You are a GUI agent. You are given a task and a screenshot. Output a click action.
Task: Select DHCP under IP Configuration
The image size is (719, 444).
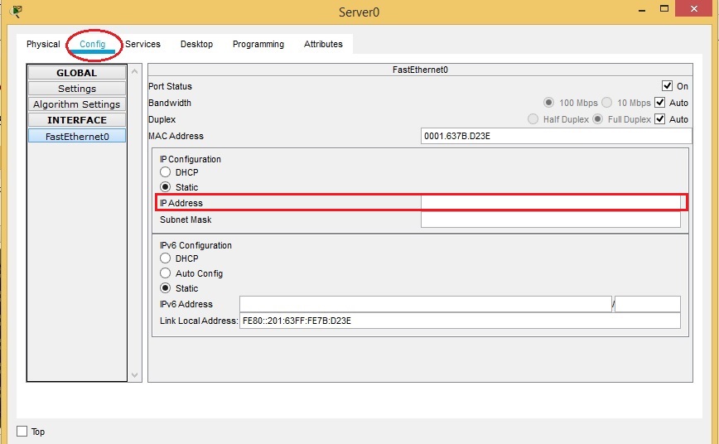click(166, 172)
